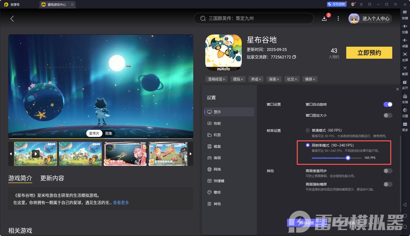Click the 立即预约 reservation button

point(369,53)
